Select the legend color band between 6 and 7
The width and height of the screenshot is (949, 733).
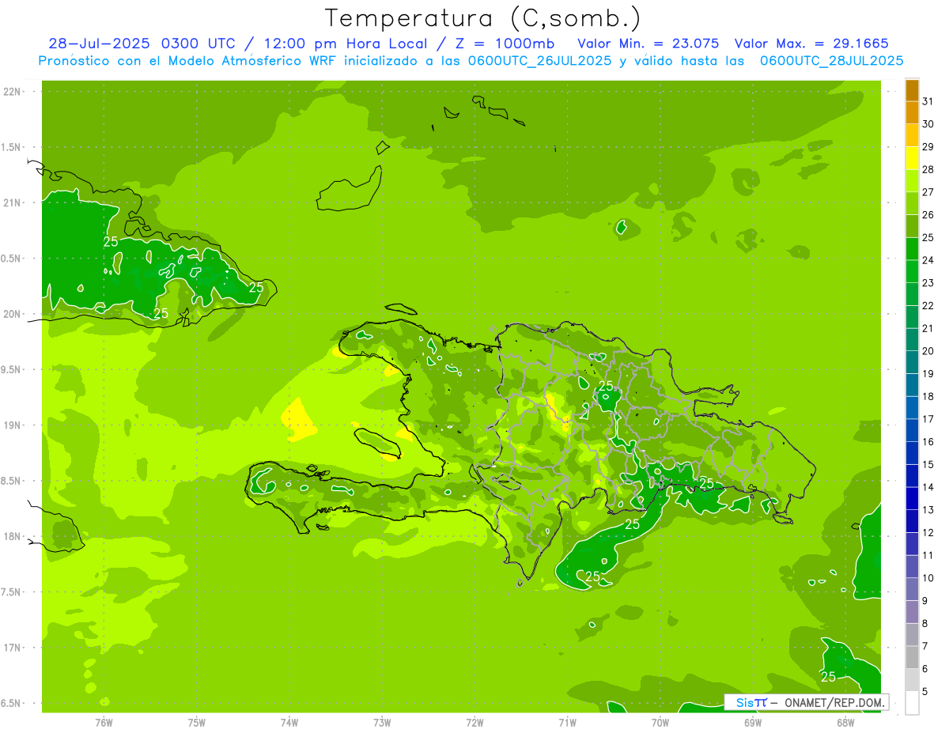(912, 657)
